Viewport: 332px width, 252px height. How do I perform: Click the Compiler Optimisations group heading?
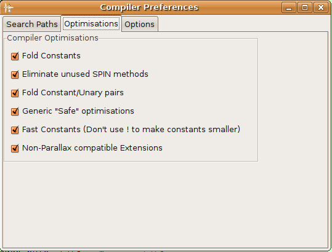tap(52, 38)
